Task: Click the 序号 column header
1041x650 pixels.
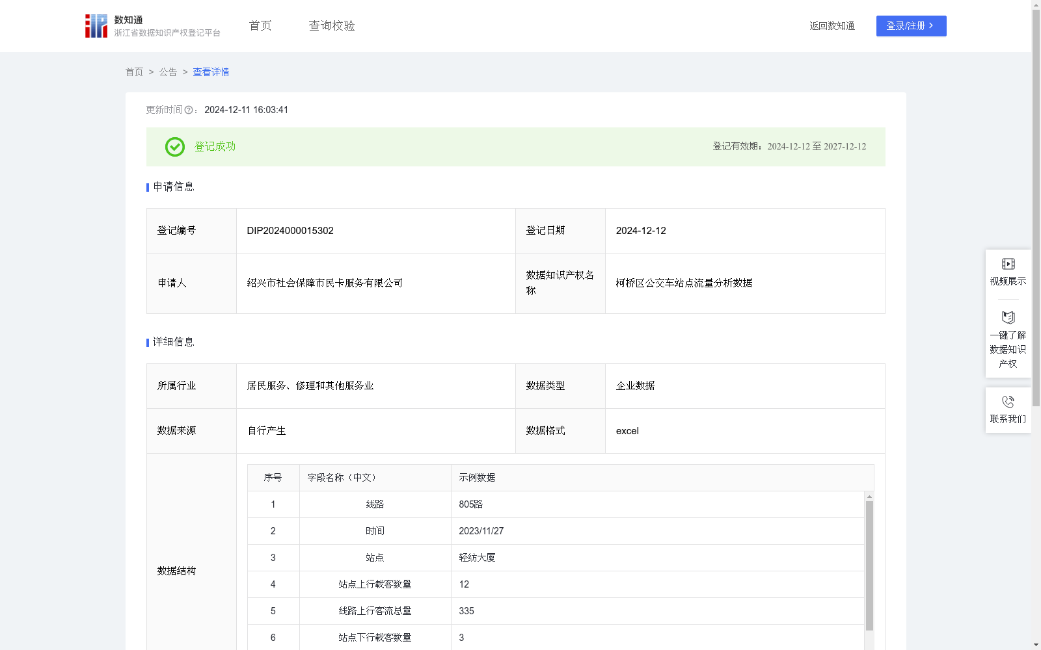Action: [273, 478]
